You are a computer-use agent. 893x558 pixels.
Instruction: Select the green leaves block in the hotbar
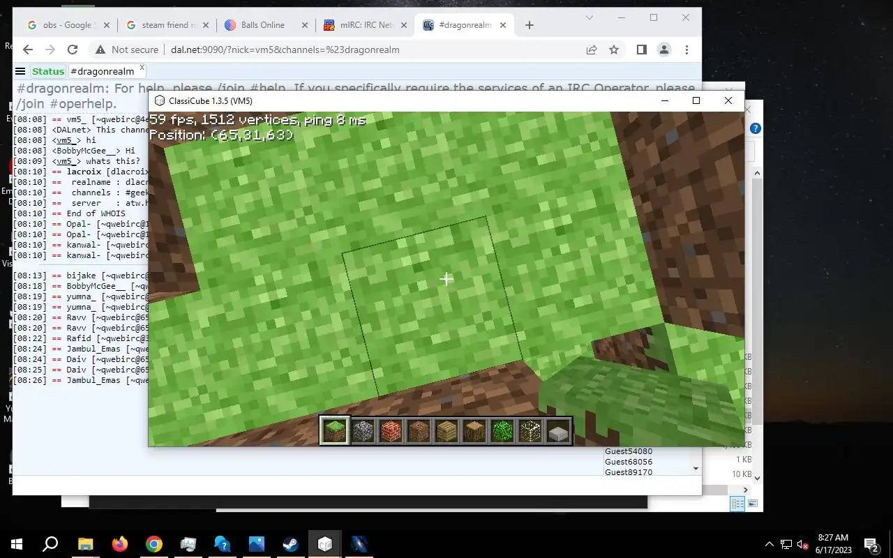pos(502,431)
